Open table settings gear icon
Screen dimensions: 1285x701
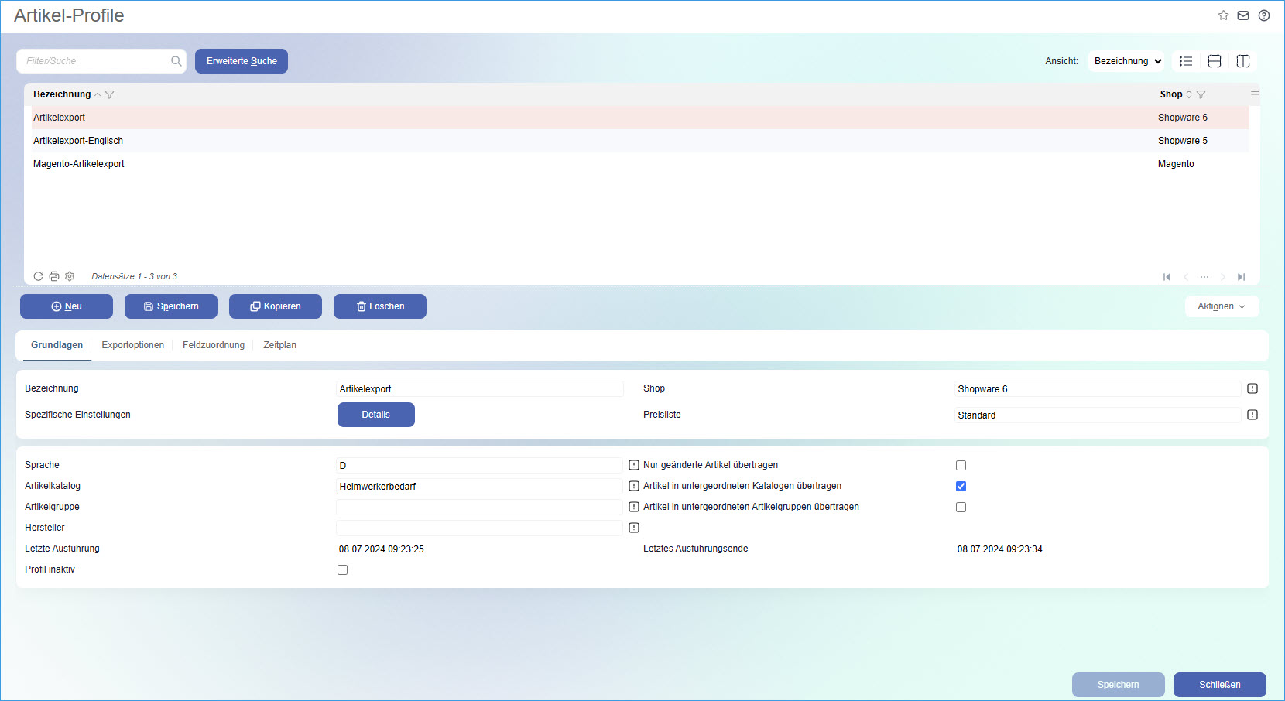coord(70,276)
